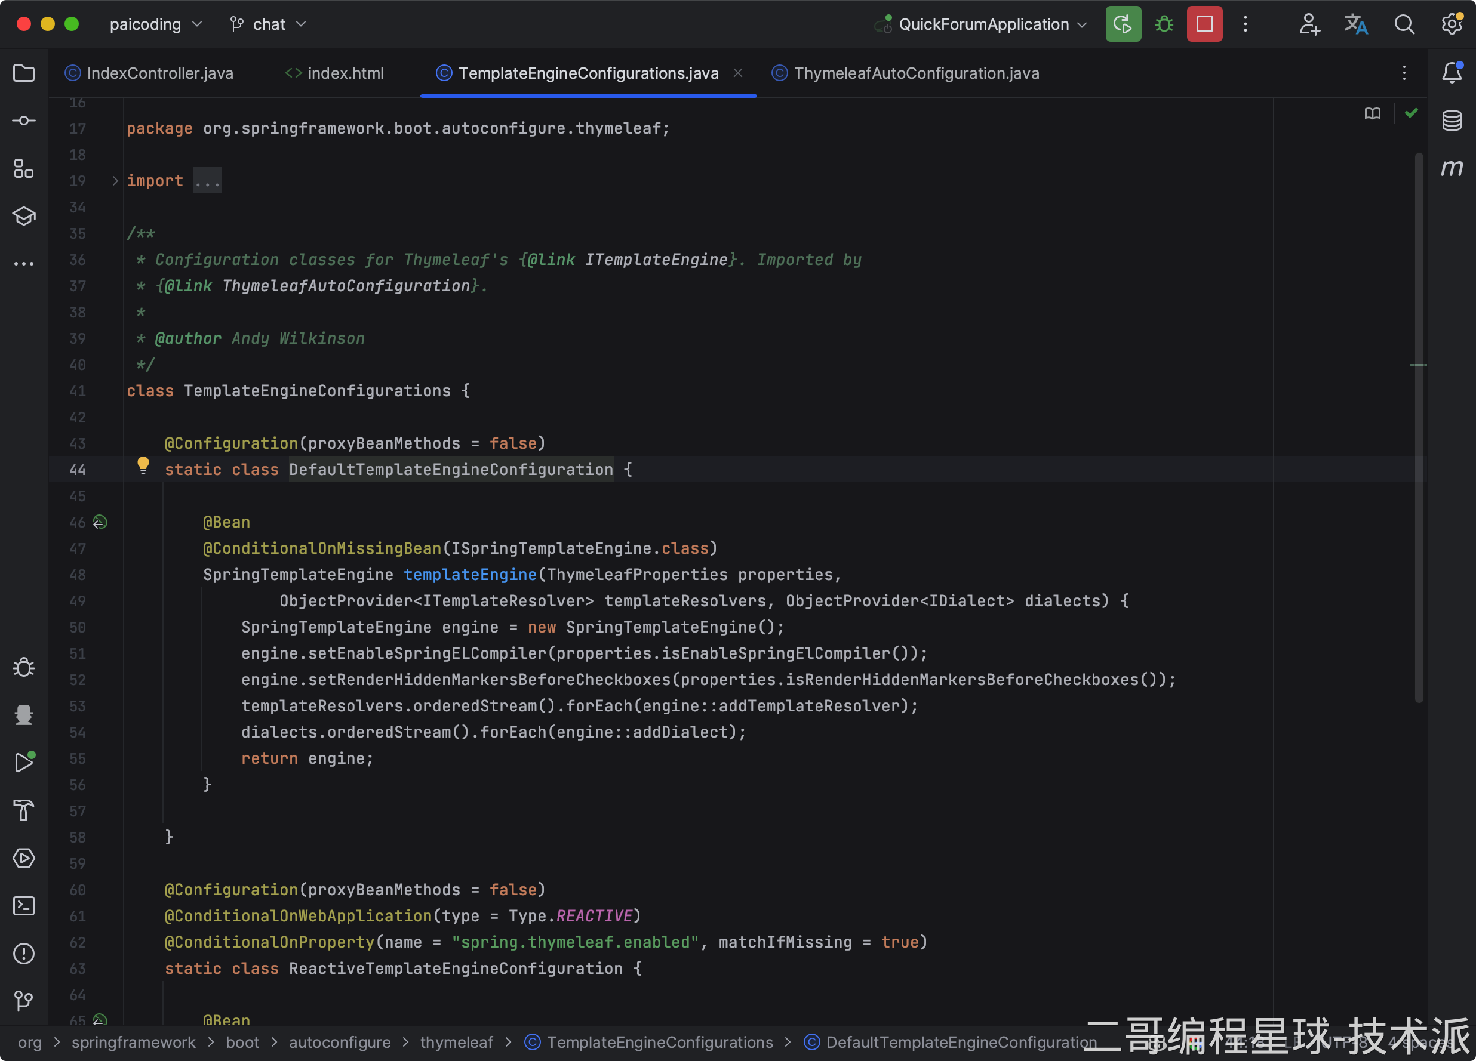Screen dimensions: 1476x1061
Task: Open QuickForumApplication run configuration dropdown
Action: point(983,24)
